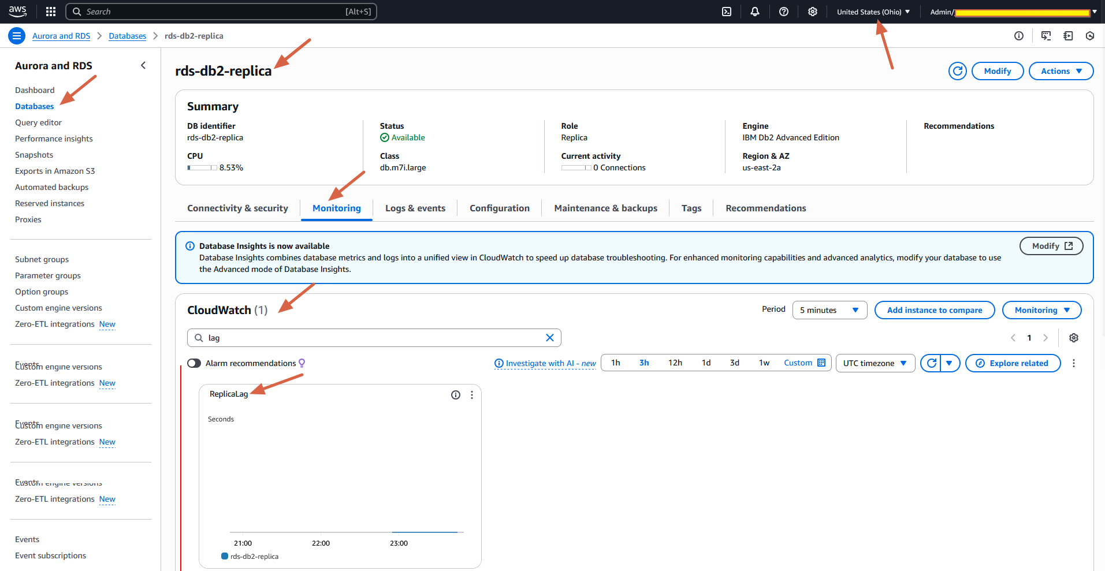Toggle the rds-db2-replica legend series

pyautogui.click(x=250, y=557)
